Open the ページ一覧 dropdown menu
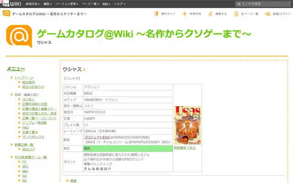Viewport: 293px width, 183px height. click(91, 4)
